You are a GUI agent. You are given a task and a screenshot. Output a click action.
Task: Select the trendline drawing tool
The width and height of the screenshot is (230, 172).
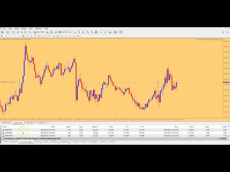(x=19, y=36)
